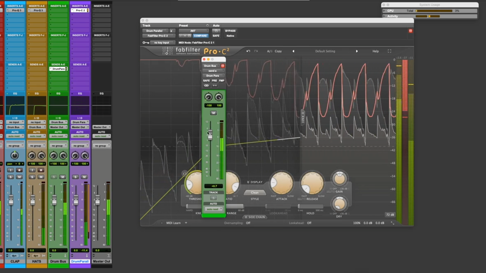Click the Drum Bus send level fader

pyautogui.click(x=210, y=135)
